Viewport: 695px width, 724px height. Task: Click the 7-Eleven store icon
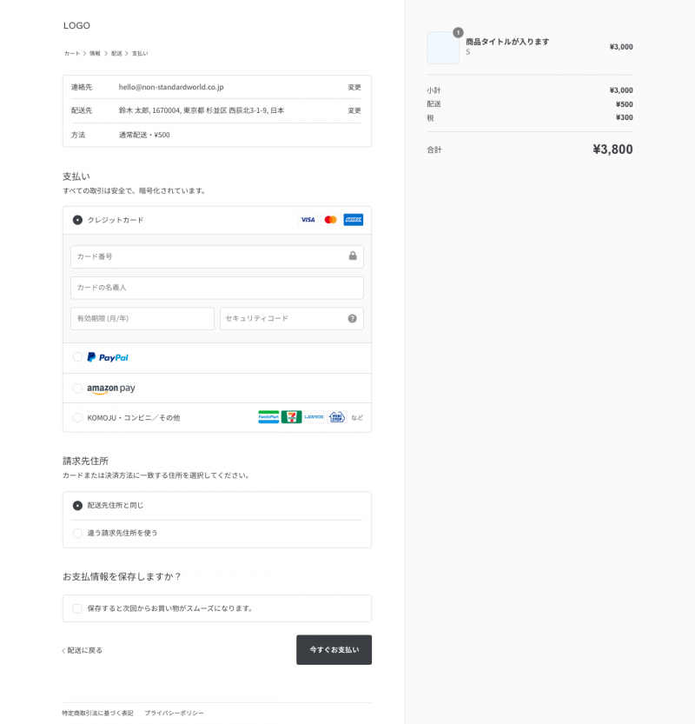pos(292,417)
